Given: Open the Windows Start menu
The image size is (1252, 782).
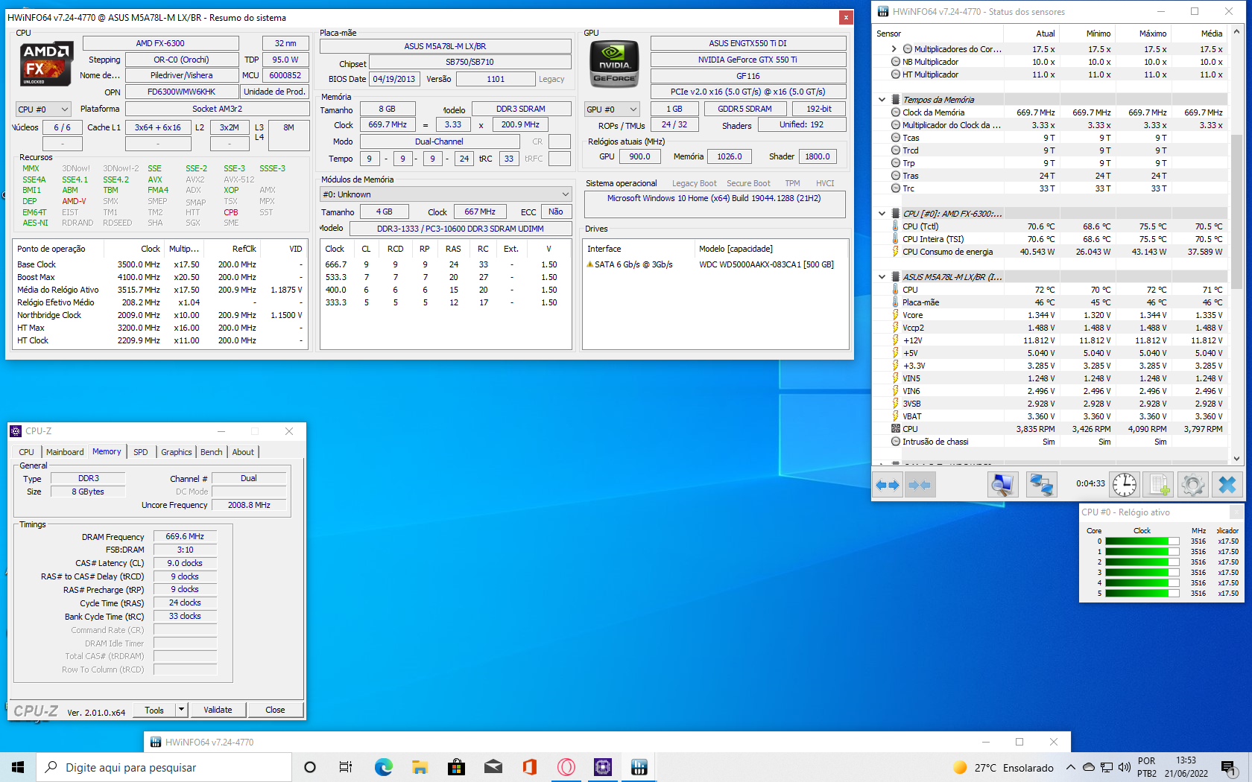Looking at the screenshot, I should [18, 767].
